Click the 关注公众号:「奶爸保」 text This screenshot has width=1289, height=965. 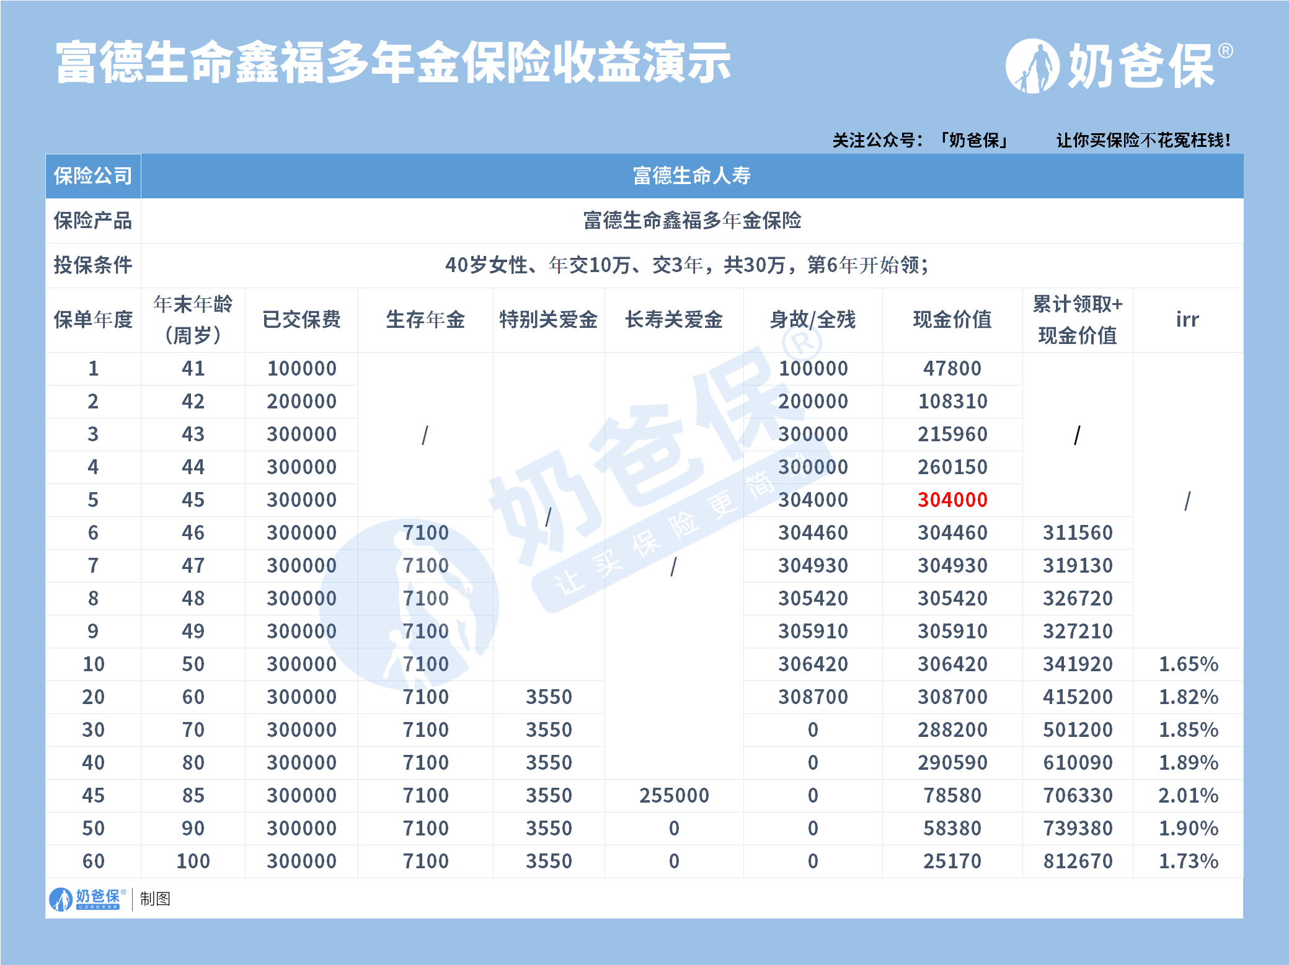(x=922, y=140)
